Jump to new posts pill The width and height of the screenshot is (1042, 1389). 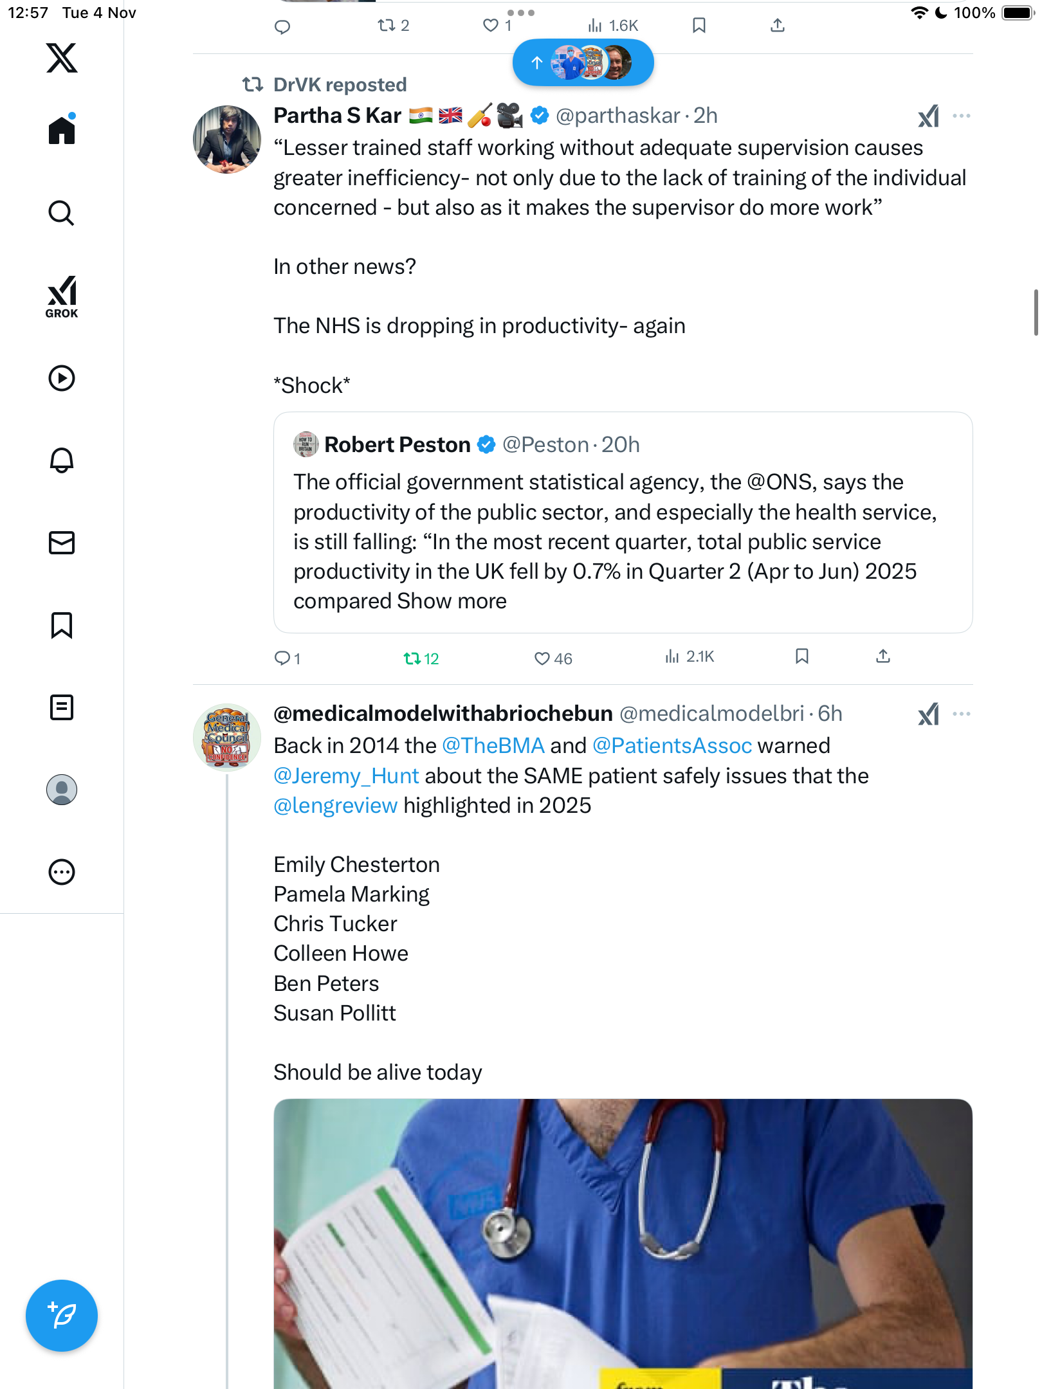[x=583, y=62]
